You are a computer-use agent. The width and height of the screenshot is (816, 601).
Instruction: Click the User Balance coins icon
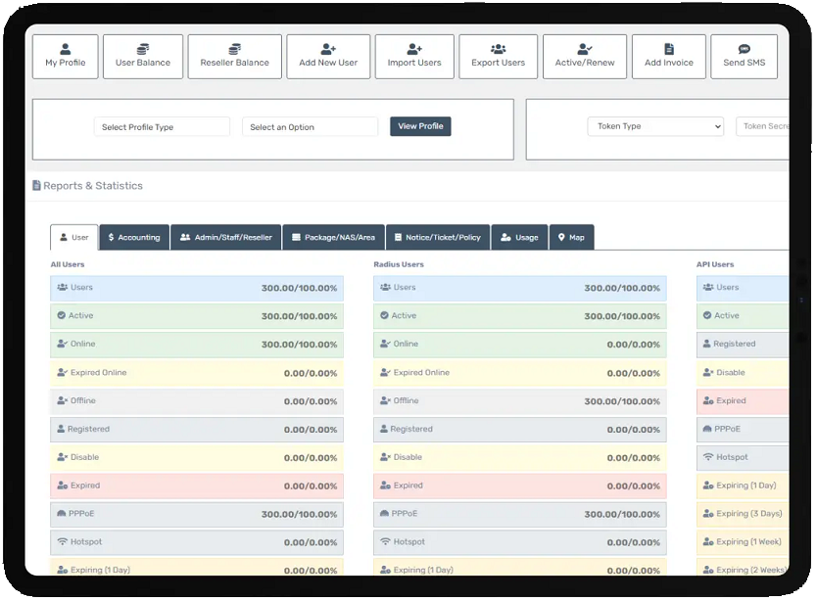click(143, 49)
